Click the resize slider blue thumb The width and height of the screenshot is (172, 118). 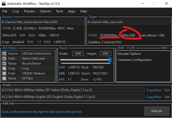point(110,60)
